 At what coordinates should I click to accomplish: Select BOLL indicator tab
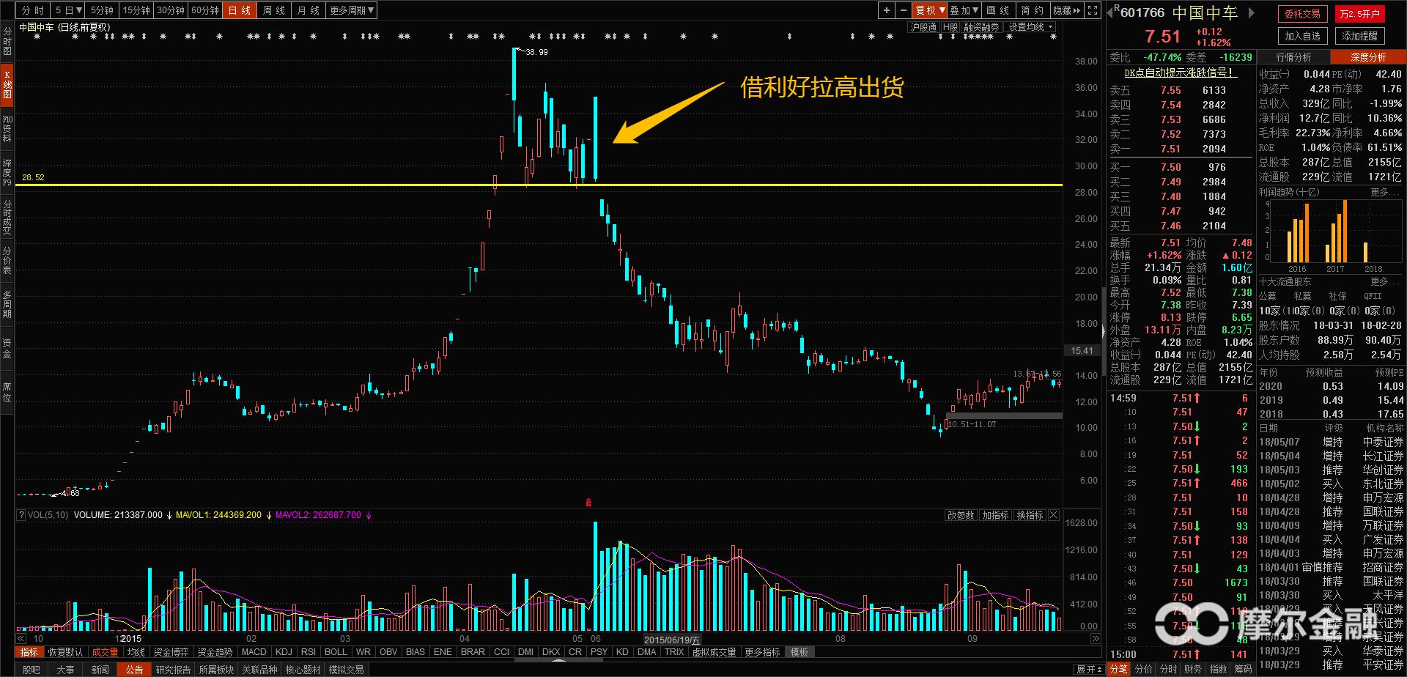(336, 652)
